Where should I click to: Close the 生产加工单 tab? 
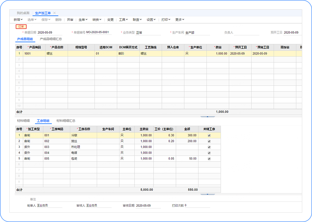click(55, 13)
